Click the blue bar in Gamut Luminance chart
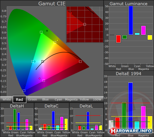This screenshot has width=154, height=137. (131, 20)
